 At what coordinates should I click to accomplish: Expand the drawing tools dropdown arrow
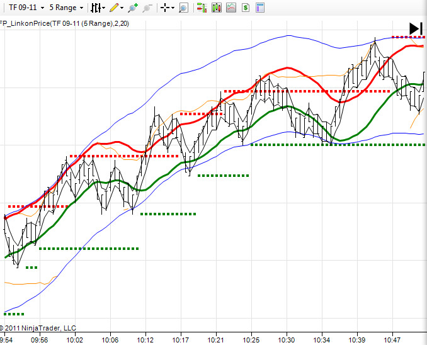[x=122, y=8]
